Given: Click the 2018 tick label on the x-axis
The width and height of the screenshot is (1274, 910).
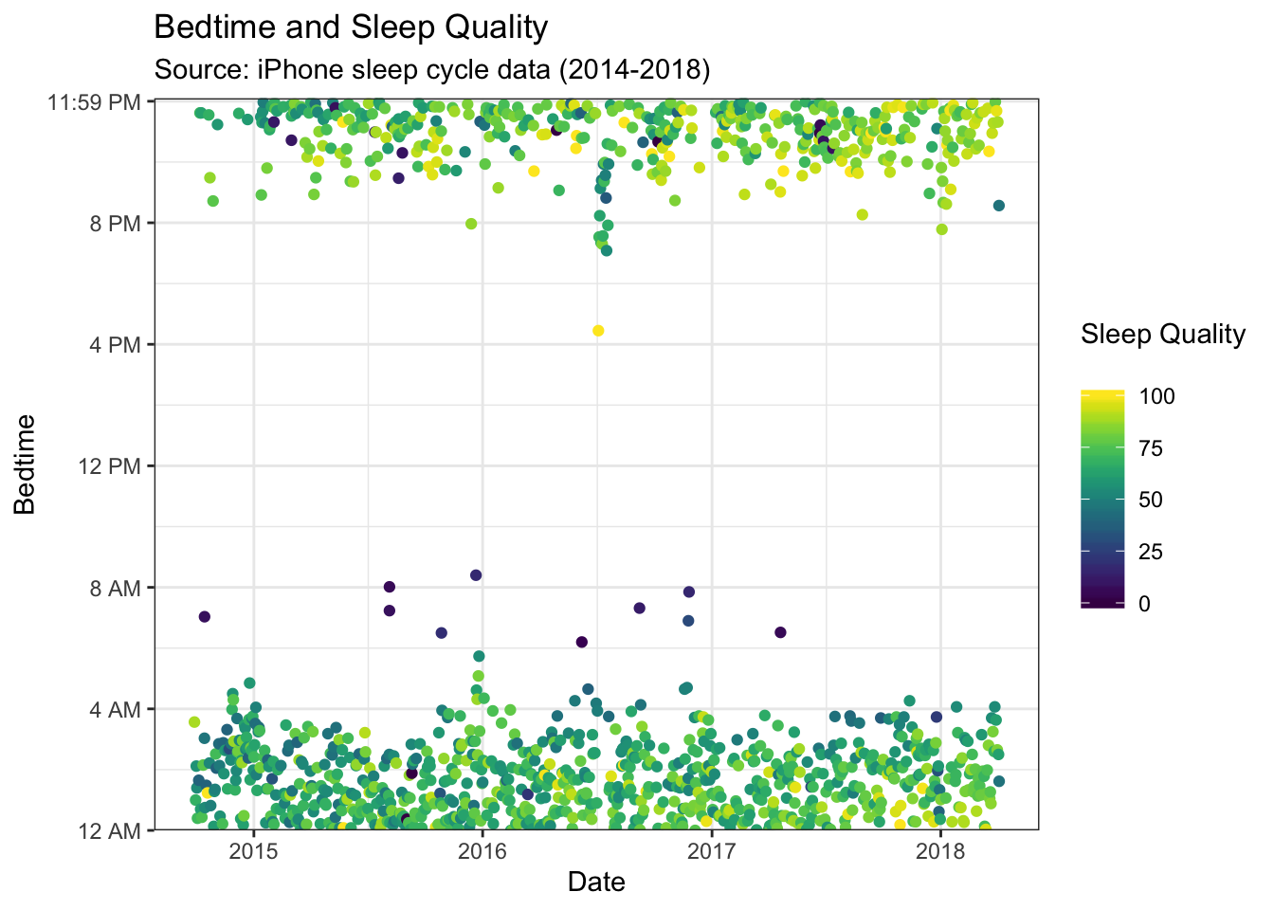Looking at the screenshot, I should 940,849.
